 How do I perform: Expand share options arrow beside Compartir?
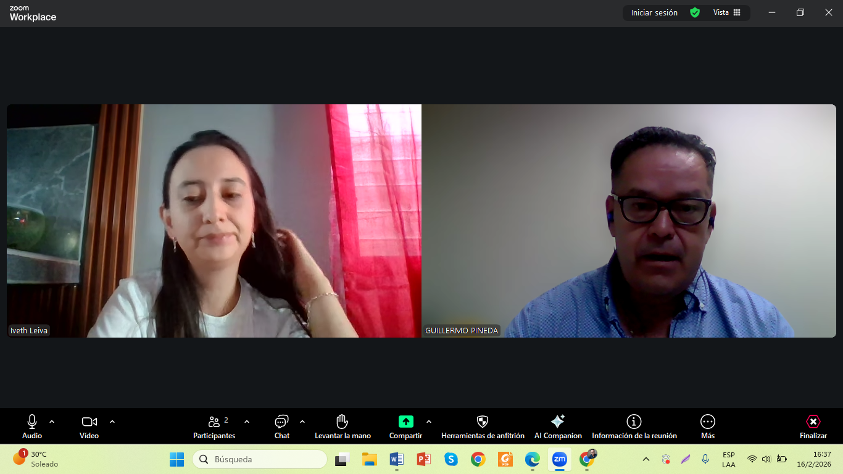point(429,422)
